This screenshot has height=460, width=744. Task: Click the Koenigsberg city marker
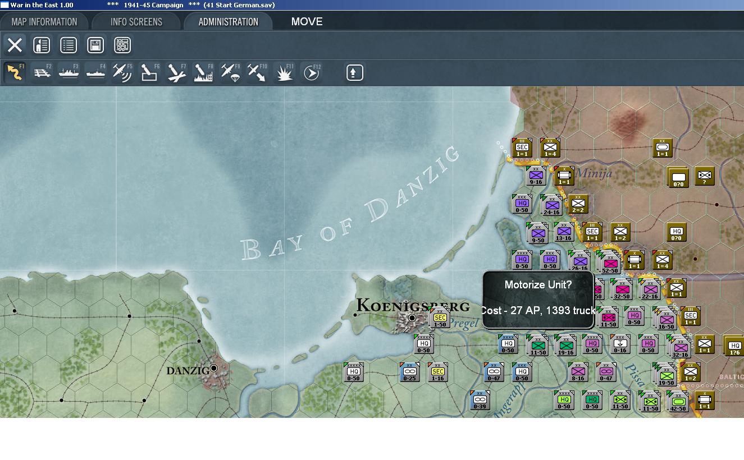point(412,318)
